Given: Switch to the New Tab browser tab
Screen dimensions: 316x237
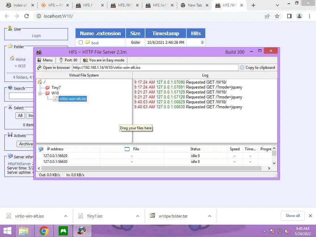Looking at the screenshot, I should pos(194,5).
